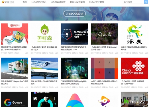The width and height of the screenshot is (149, 107).
Task: Open 中国联通的红色中国结 article title
Action: pyautogui.click(x=132, y=82)
